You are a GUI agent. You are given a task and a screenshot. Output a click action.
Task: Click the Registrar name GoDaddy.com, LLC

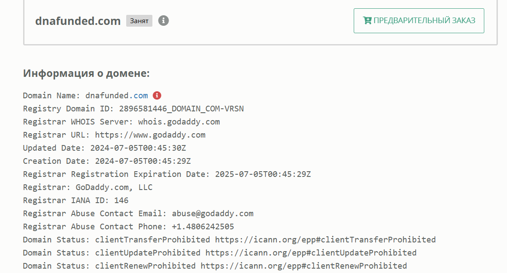pyautogui.click(x=114, y=187)
